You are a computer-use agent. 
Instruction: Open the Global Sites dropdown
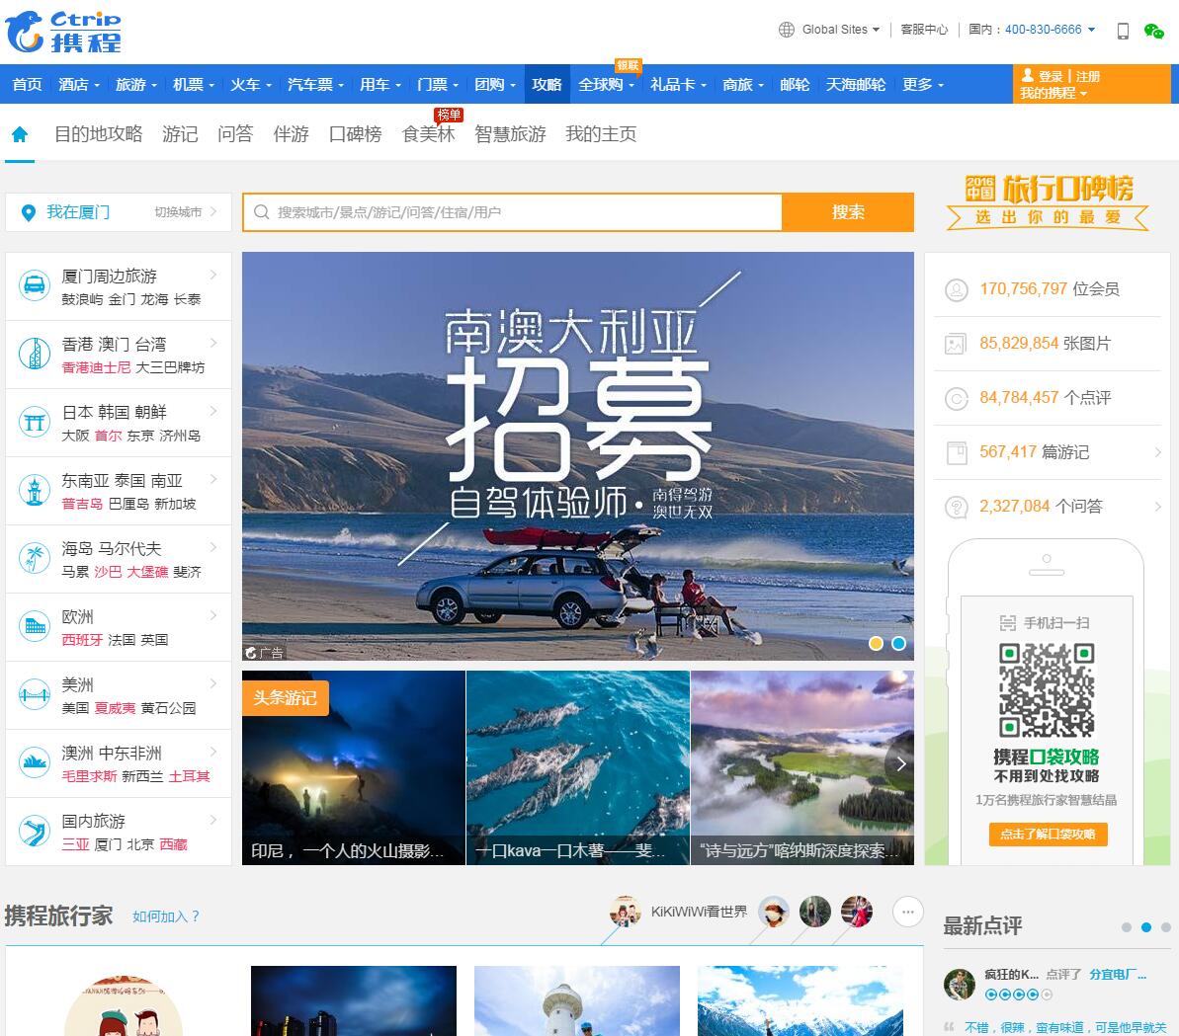click(840, 30)
